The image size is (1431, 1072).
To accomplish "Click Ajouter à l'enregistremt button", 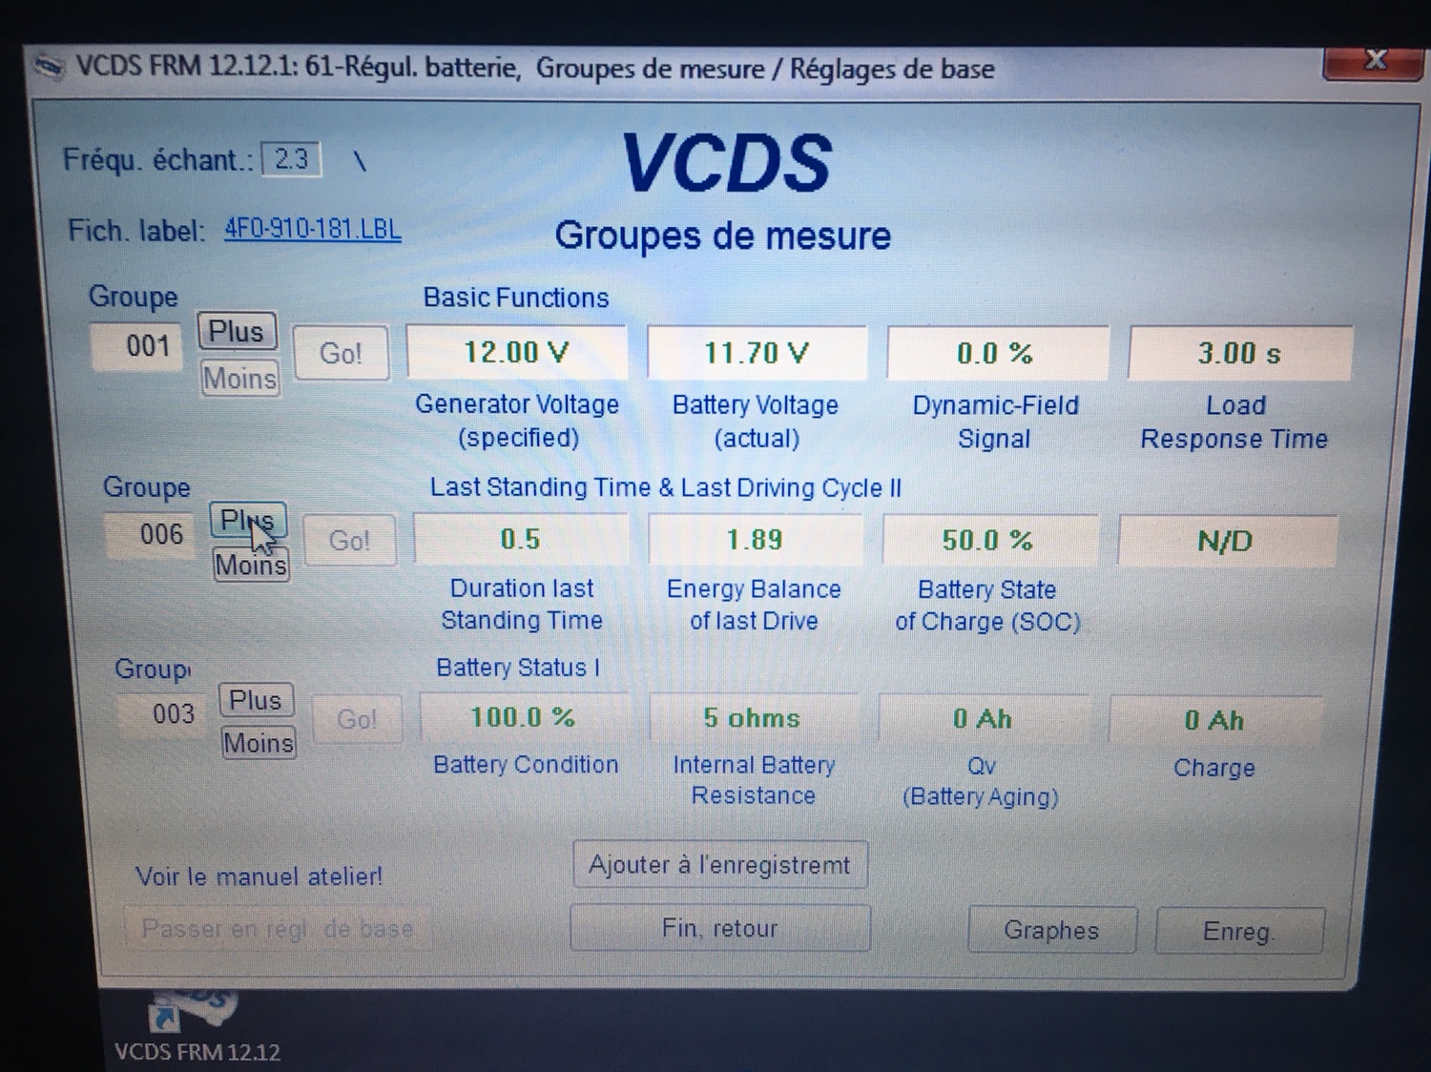I will [x=719, y=865].
